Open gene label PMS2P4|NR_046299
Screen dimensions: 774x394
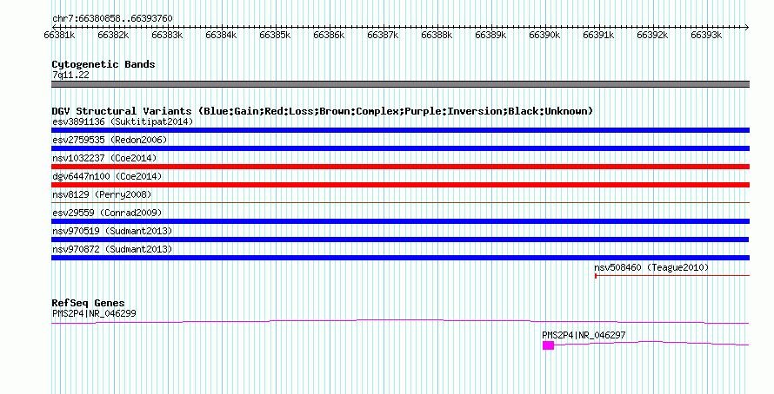coord(94,313)
